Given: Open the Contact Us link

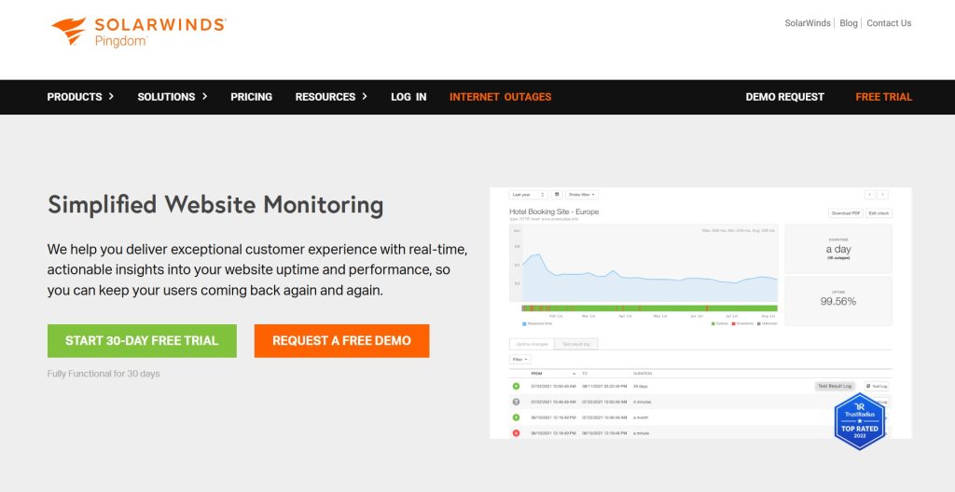Looking at the screenshot, I should point(889,23).
